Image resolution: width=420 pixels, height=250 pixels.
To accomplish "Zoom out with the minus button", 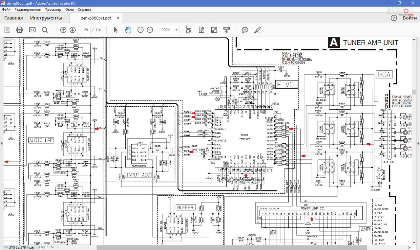I will (x=140, y=30).
